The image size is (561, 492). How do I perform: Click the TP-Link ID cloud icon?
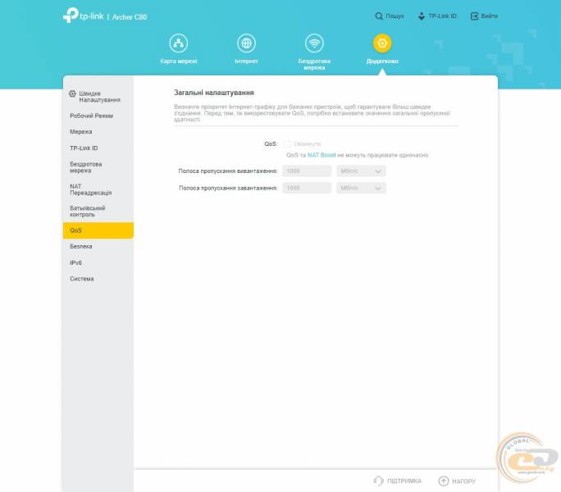pos(422,16)
